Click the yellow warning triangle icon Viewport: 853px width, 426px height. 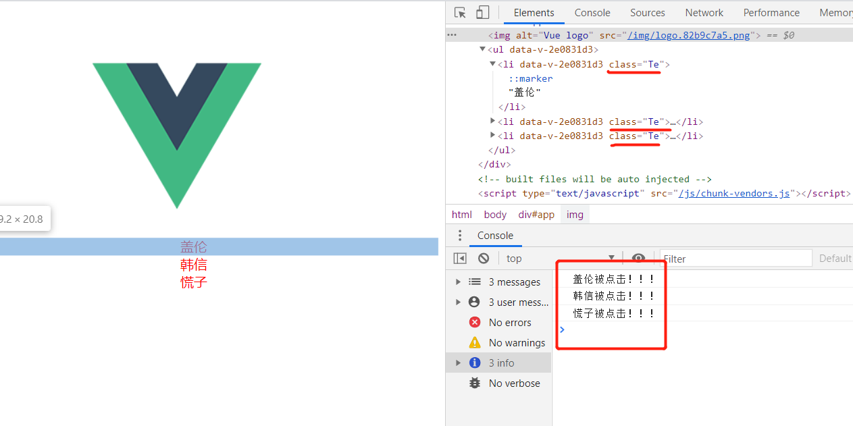click(475, 342)
